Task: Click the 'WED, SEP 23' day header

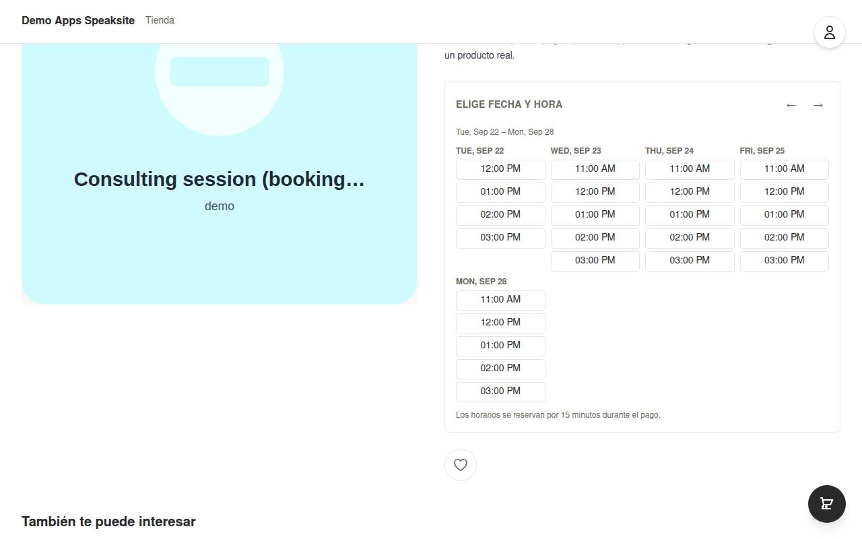Action: coord(576,151)
